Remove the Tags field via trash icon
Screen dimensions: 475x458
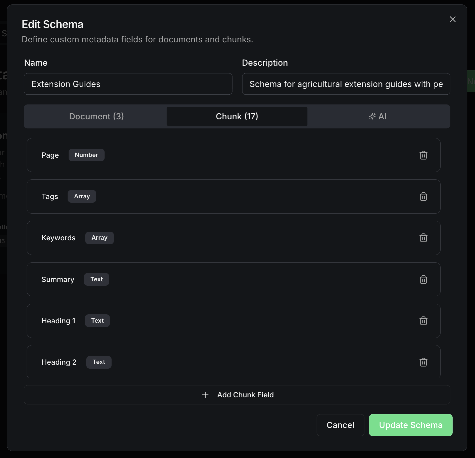click(423, 196)
